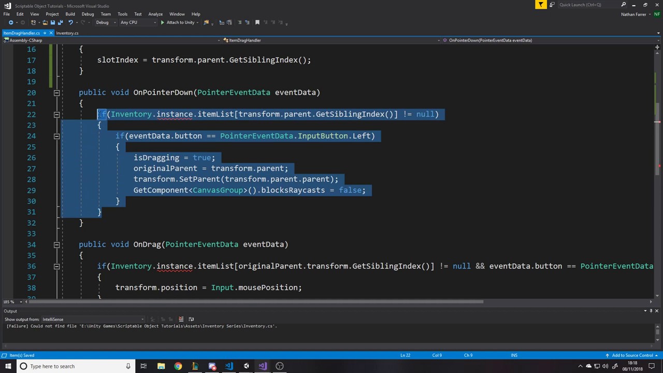Screen dimensions: 663x373
Task: Open the OnPointerDown member dropdown
Action: pyautogui.click(x=551, y=40)
